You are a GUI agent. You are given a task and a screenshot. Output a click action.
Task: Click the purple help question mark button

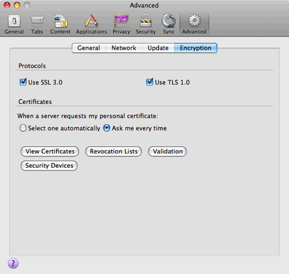tap(13, 263)
